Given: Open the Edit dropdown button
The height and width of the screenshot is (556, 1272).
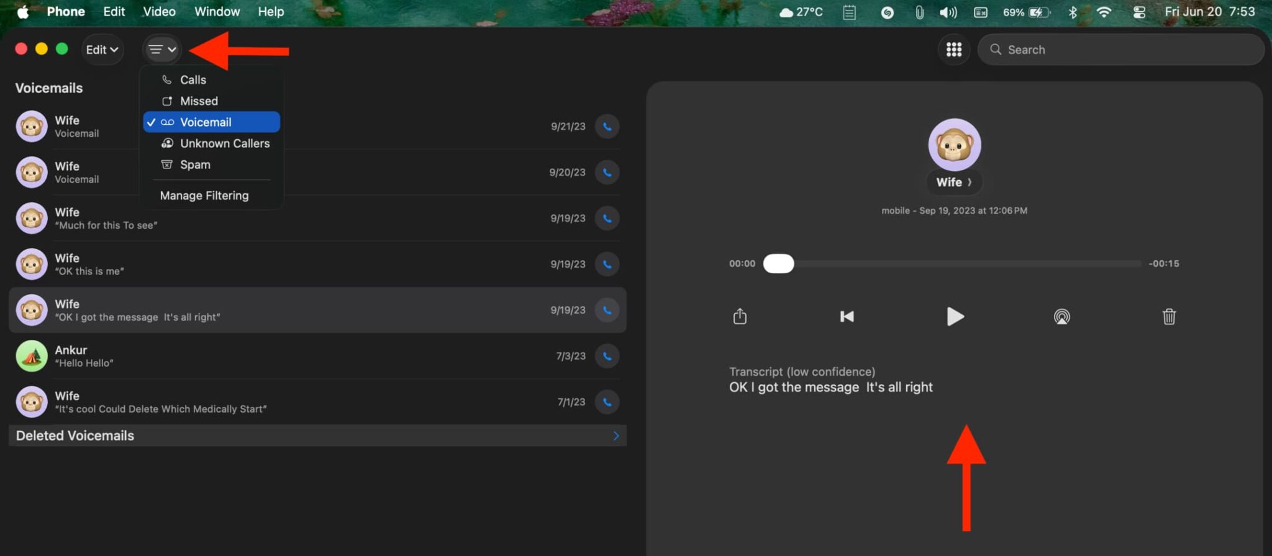Looking at the screenshot, I should [102, 50].
